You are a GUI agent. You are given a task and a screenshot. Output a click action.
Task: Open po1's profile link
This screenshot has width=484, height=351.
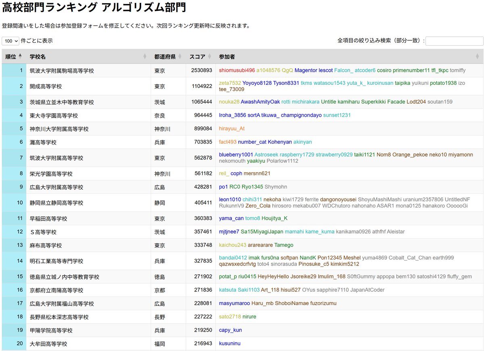pos(223,186)
